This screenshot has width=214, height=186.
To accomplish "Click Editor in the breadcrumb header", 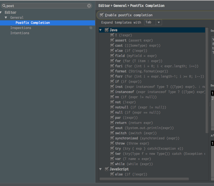I will [104, 6].
